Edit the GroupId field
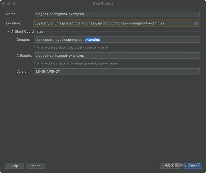This screenshot has width=206, height=173. point(117,40)
